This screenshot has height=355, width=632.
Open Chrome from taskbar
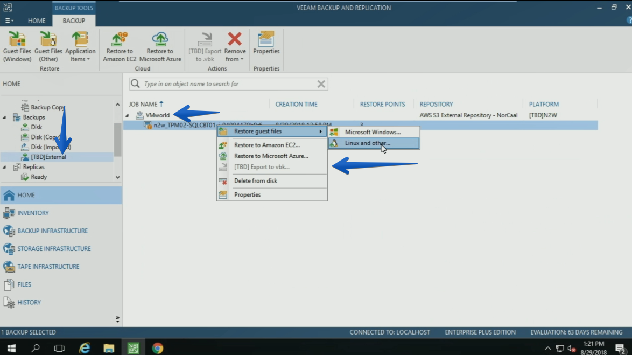click(158, 348)
